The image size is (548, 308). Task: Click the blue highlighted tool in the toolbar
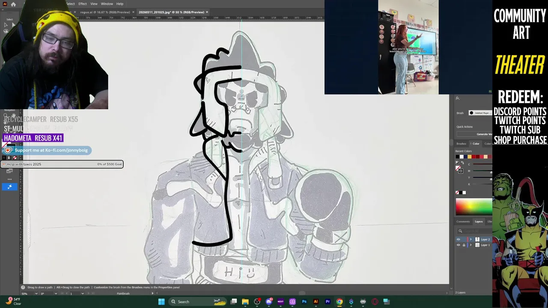(x=9, y=187)
